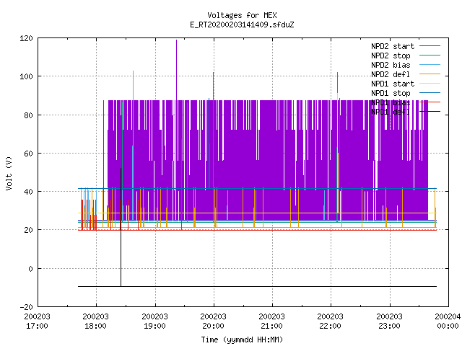Click the 'Voltages for MEX' chart title
Image resolution: width=462 pixels, height=346 pixels.
[242, 15]
